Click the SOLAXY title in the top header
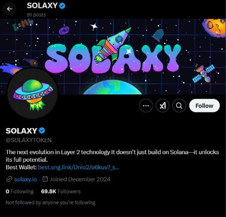Viewport: 226px width, 217px height. tap(42, 6)
